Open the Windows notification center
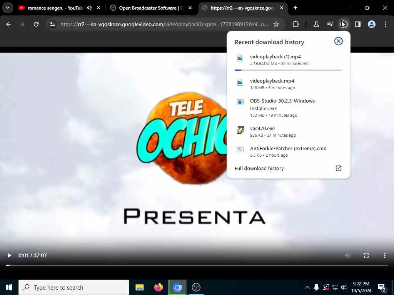The image size is (394, 295). [x=382, y=287]
